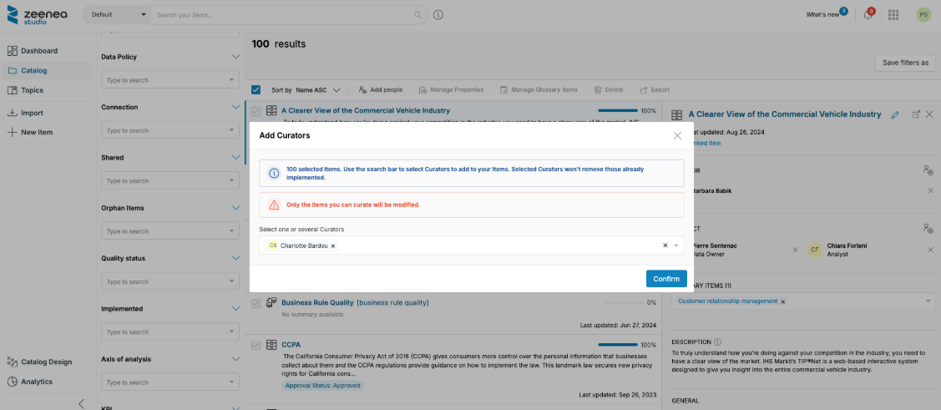Open the apps grid icon
Screen dimensions: 941x410
893,15
